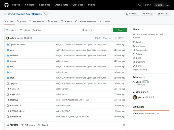Fork the AgentBridge repository

[x=148, y=14]
